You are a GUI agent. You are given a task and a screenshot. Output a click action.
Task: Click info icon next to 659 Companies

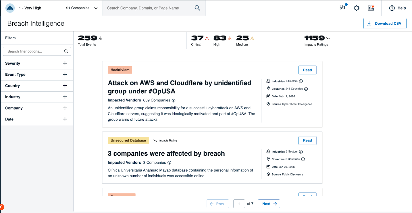pyautogui.click(x=174, y=101)
